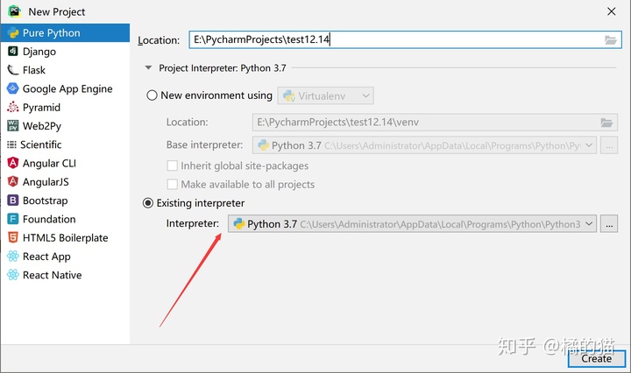Enable Make available to all projects

coord(173,184)
